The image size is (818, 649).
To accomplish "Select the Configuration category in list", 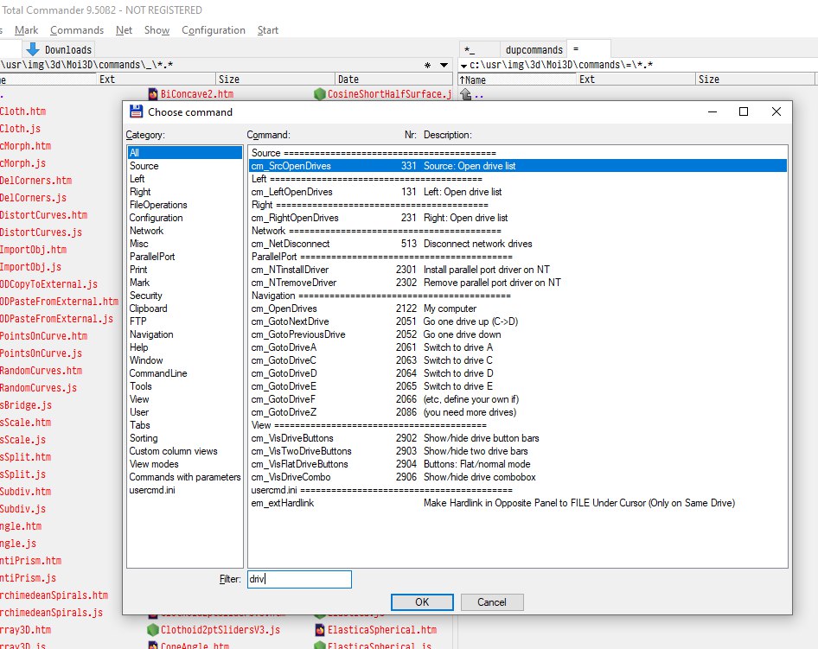I will pos(185,218).
